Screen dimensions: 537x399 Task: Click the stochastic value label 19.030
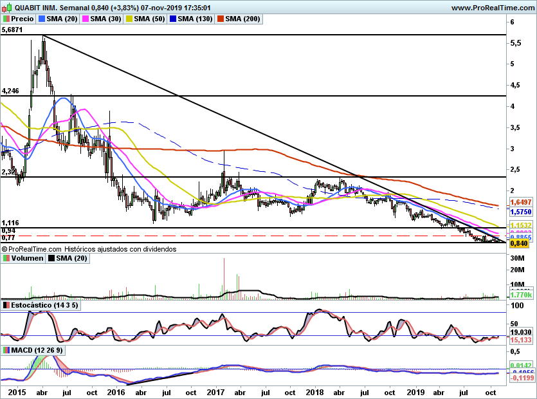click(521, 332)
